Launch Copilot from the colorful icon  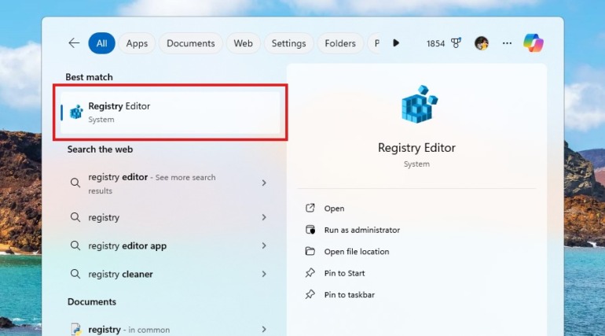[533, 42]
